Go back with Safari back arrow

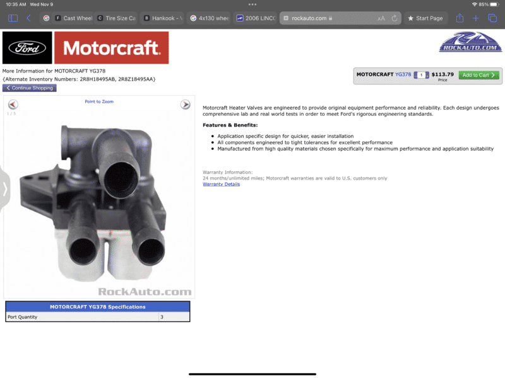(x=28, y=18)
